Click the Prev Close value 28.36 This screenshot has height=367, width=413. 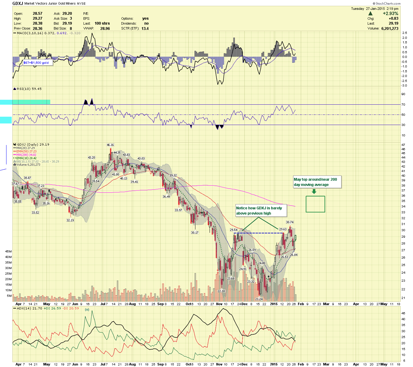pyautogui.click(x=38, y=28)
